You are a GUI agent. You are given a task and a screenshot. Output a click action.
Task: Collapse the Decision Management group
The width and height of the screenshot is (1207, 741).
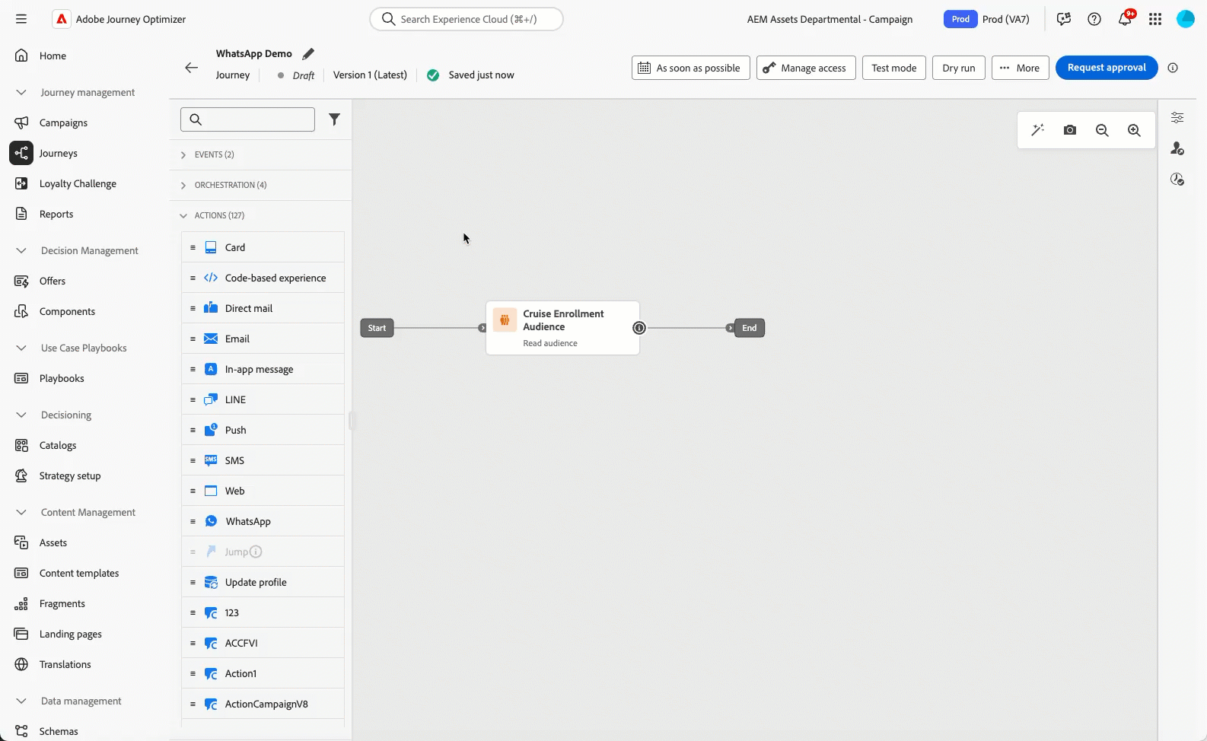(21, 250)
